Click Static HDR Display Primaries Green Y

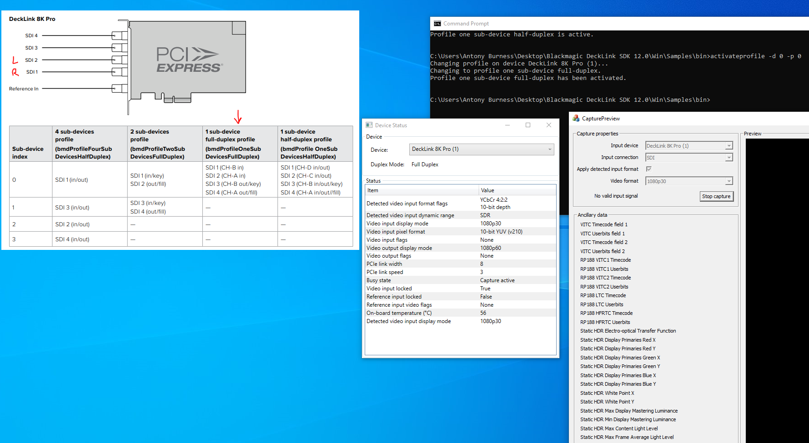click(x=620, y=366)
